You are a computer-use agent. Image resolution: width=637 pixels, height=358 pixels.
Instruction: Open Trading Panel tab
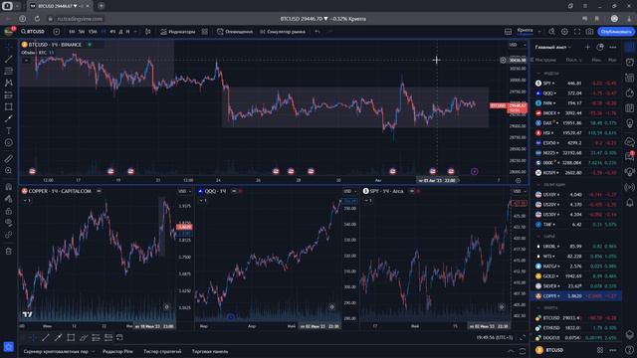click(x=210, y=351)
